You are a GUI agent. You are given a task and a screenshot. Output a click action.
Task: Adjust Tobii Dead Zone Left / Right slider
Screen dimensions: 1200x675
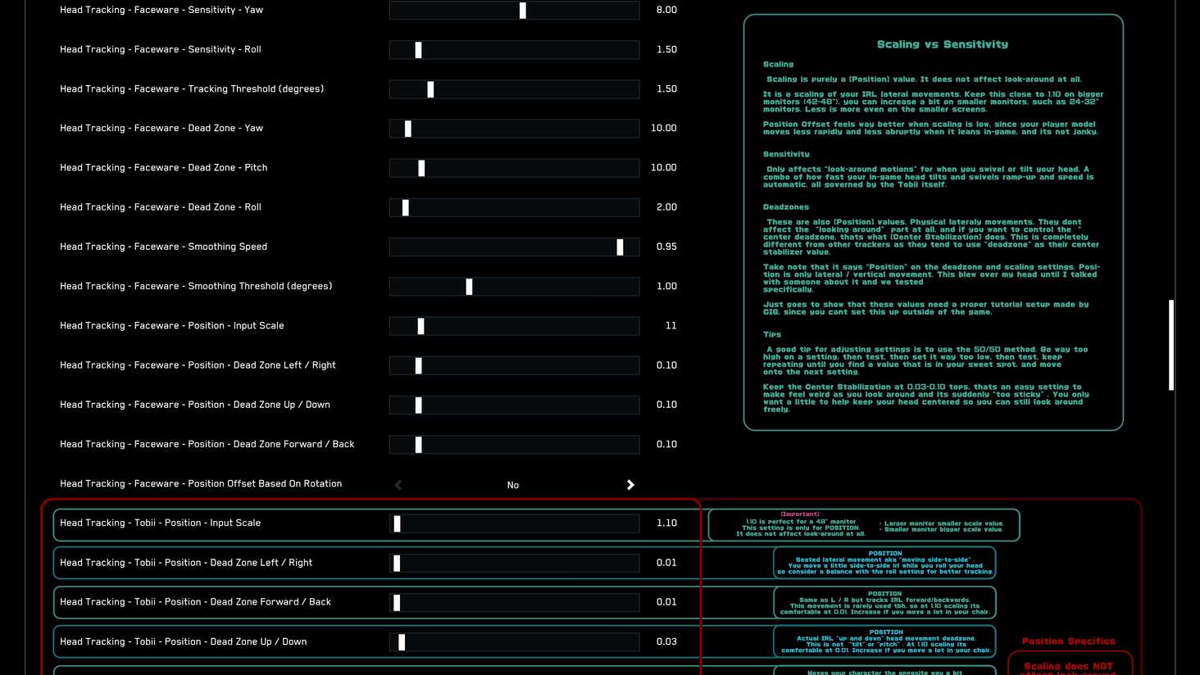pos(396,563)
